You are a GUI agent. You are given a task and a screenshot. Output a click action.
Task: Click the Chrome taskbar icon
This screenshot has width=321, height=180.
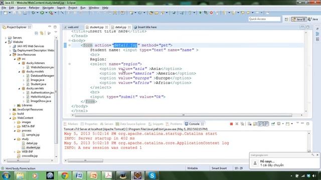(x=65, y=175)
